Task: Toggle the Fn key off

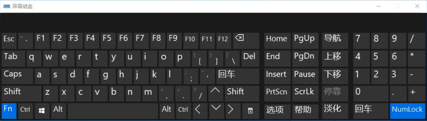Action: pos(9,111)
